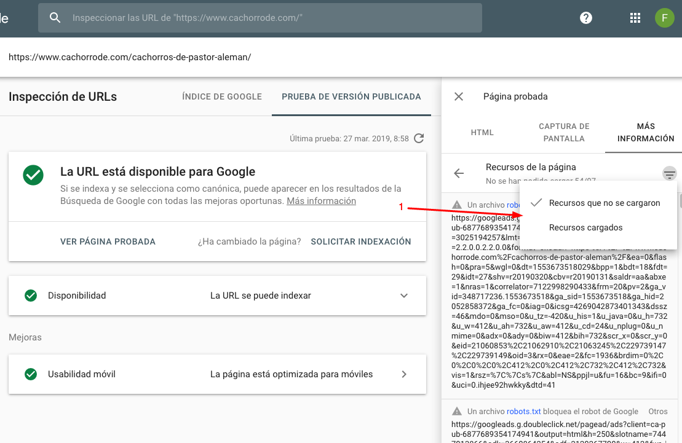
Task: Open the HTML tab
Action: tap(482, 132)
